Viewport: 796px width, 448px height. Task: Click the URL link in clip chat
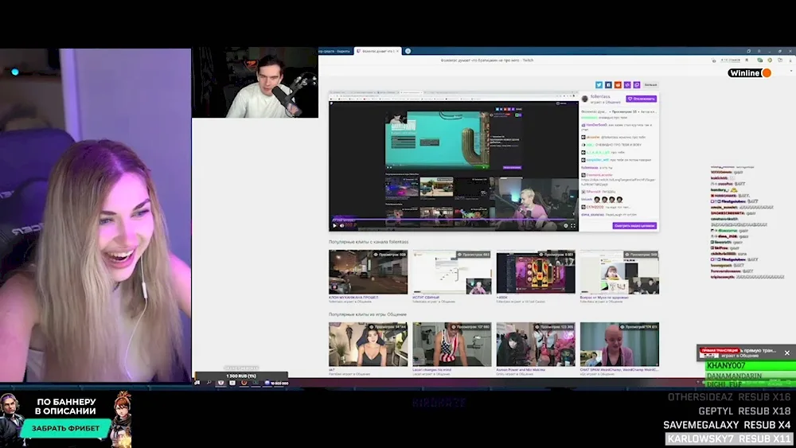click(x=618, y=181)
